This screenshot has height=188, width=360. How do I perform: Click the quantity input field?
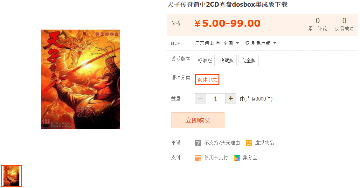pos(216,99)
